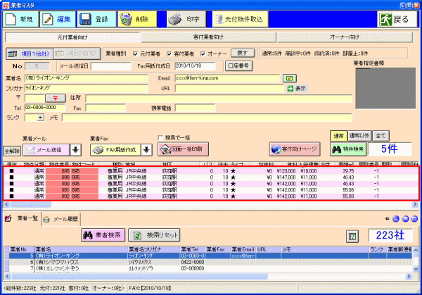This screenshot has width=422, height=295.
Task: Switch to the 客付業者向け tab
Action: (x=209, y=37)
